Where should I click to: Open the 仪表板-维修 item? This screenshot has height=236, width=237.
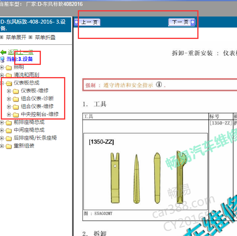click(35, 90)
